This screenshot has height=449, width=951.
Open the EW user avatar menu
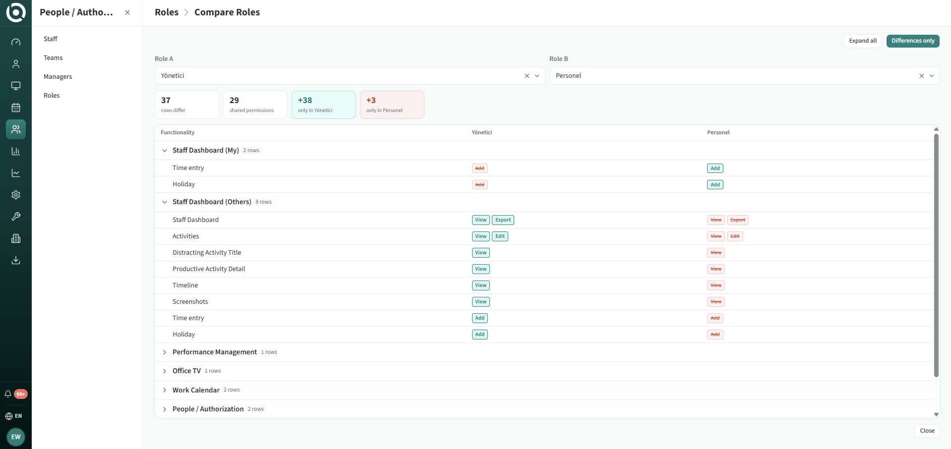pos(16,437)
